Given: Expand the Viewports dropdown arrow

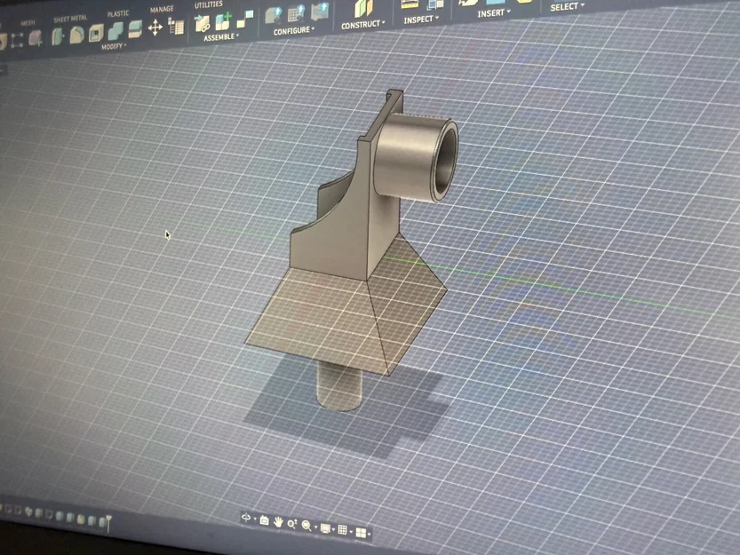Looking at the screenshot, I should (369, 534).
